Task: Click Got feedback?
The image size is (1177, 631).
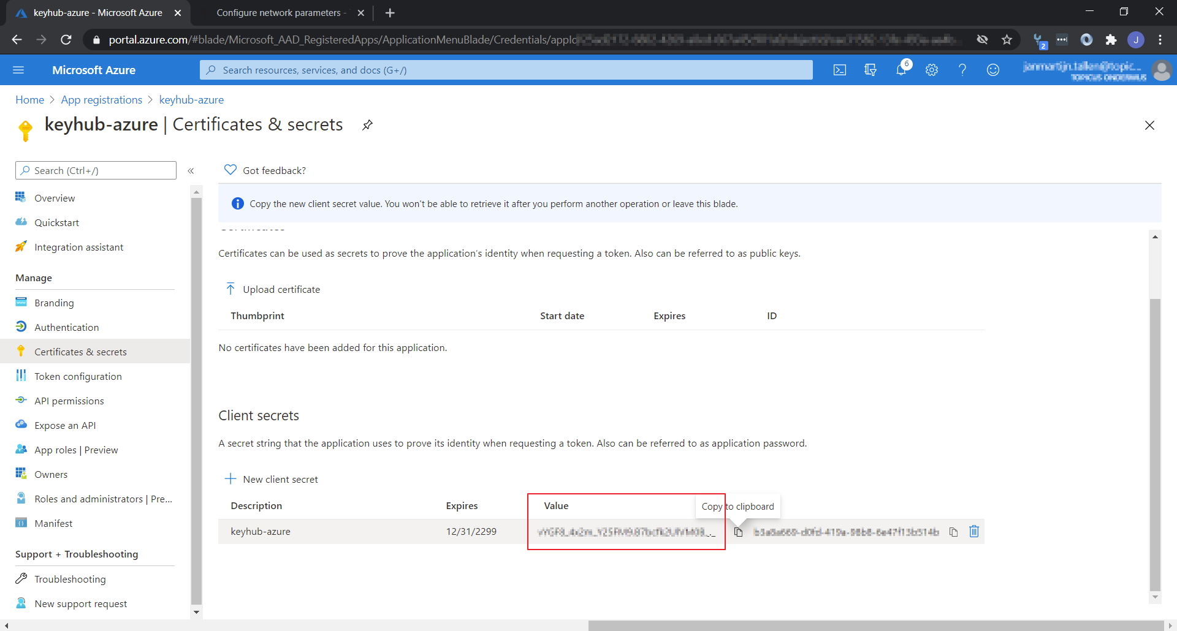Action: 265,170
